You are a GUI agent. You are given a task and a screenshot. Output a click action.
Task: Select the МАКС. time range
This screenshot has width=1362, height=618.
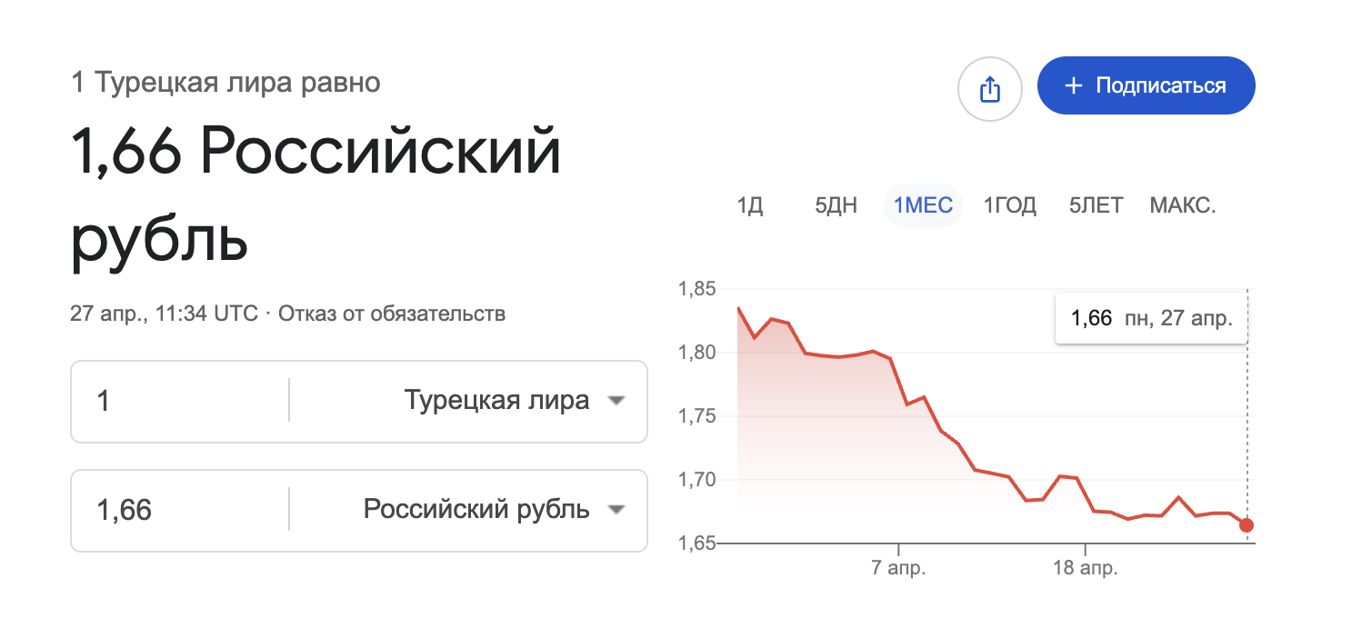click(x=1183, y=205)
